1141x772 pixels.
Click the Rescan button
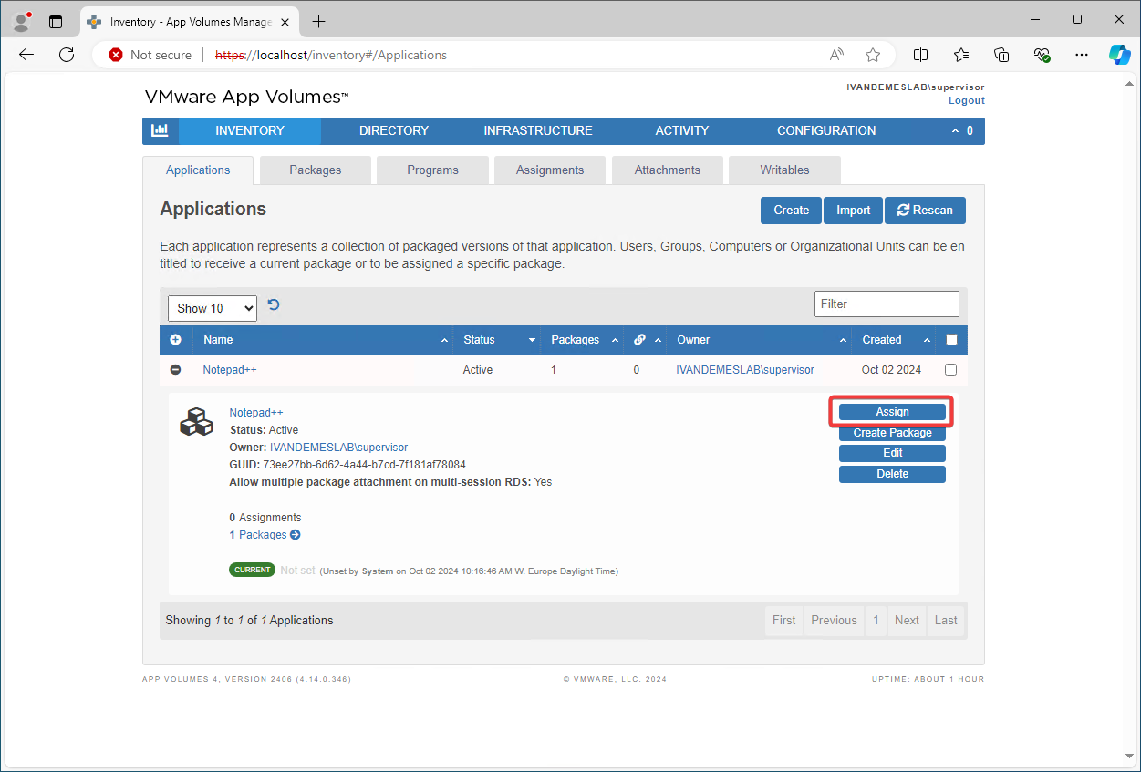(x=925, y=211)
